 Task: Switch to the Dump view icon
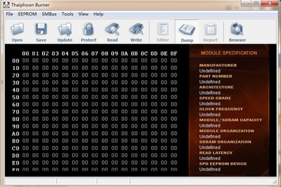pos(187,29)
